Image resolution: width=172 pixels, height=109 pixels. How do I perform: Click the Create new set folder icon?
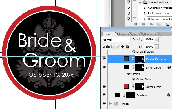pyautogui.click(x=159, y=24)
